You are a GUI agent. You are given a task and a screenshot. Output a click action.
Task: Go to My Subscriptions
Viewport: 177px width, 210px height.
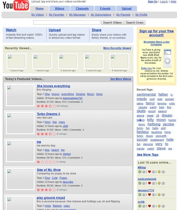[x=101, y=15]
